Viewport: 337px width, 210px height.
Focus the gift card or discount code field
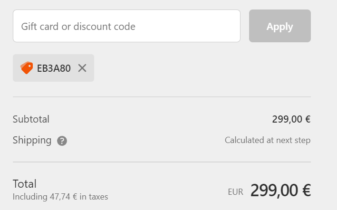[x=126, y=26]
